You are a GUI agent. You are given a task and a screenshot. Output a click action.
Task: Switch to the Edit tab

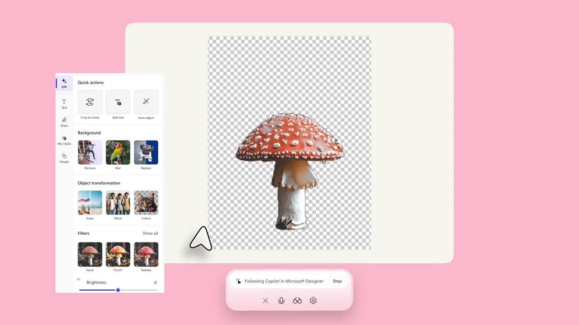(64, 84)
